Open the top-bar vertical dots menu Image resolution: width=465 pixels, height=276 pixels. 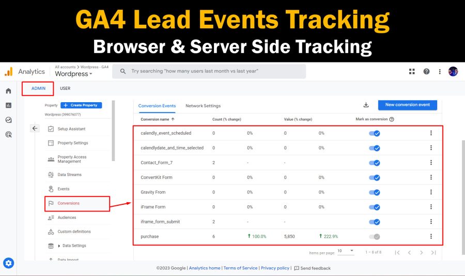click(440, 71)
